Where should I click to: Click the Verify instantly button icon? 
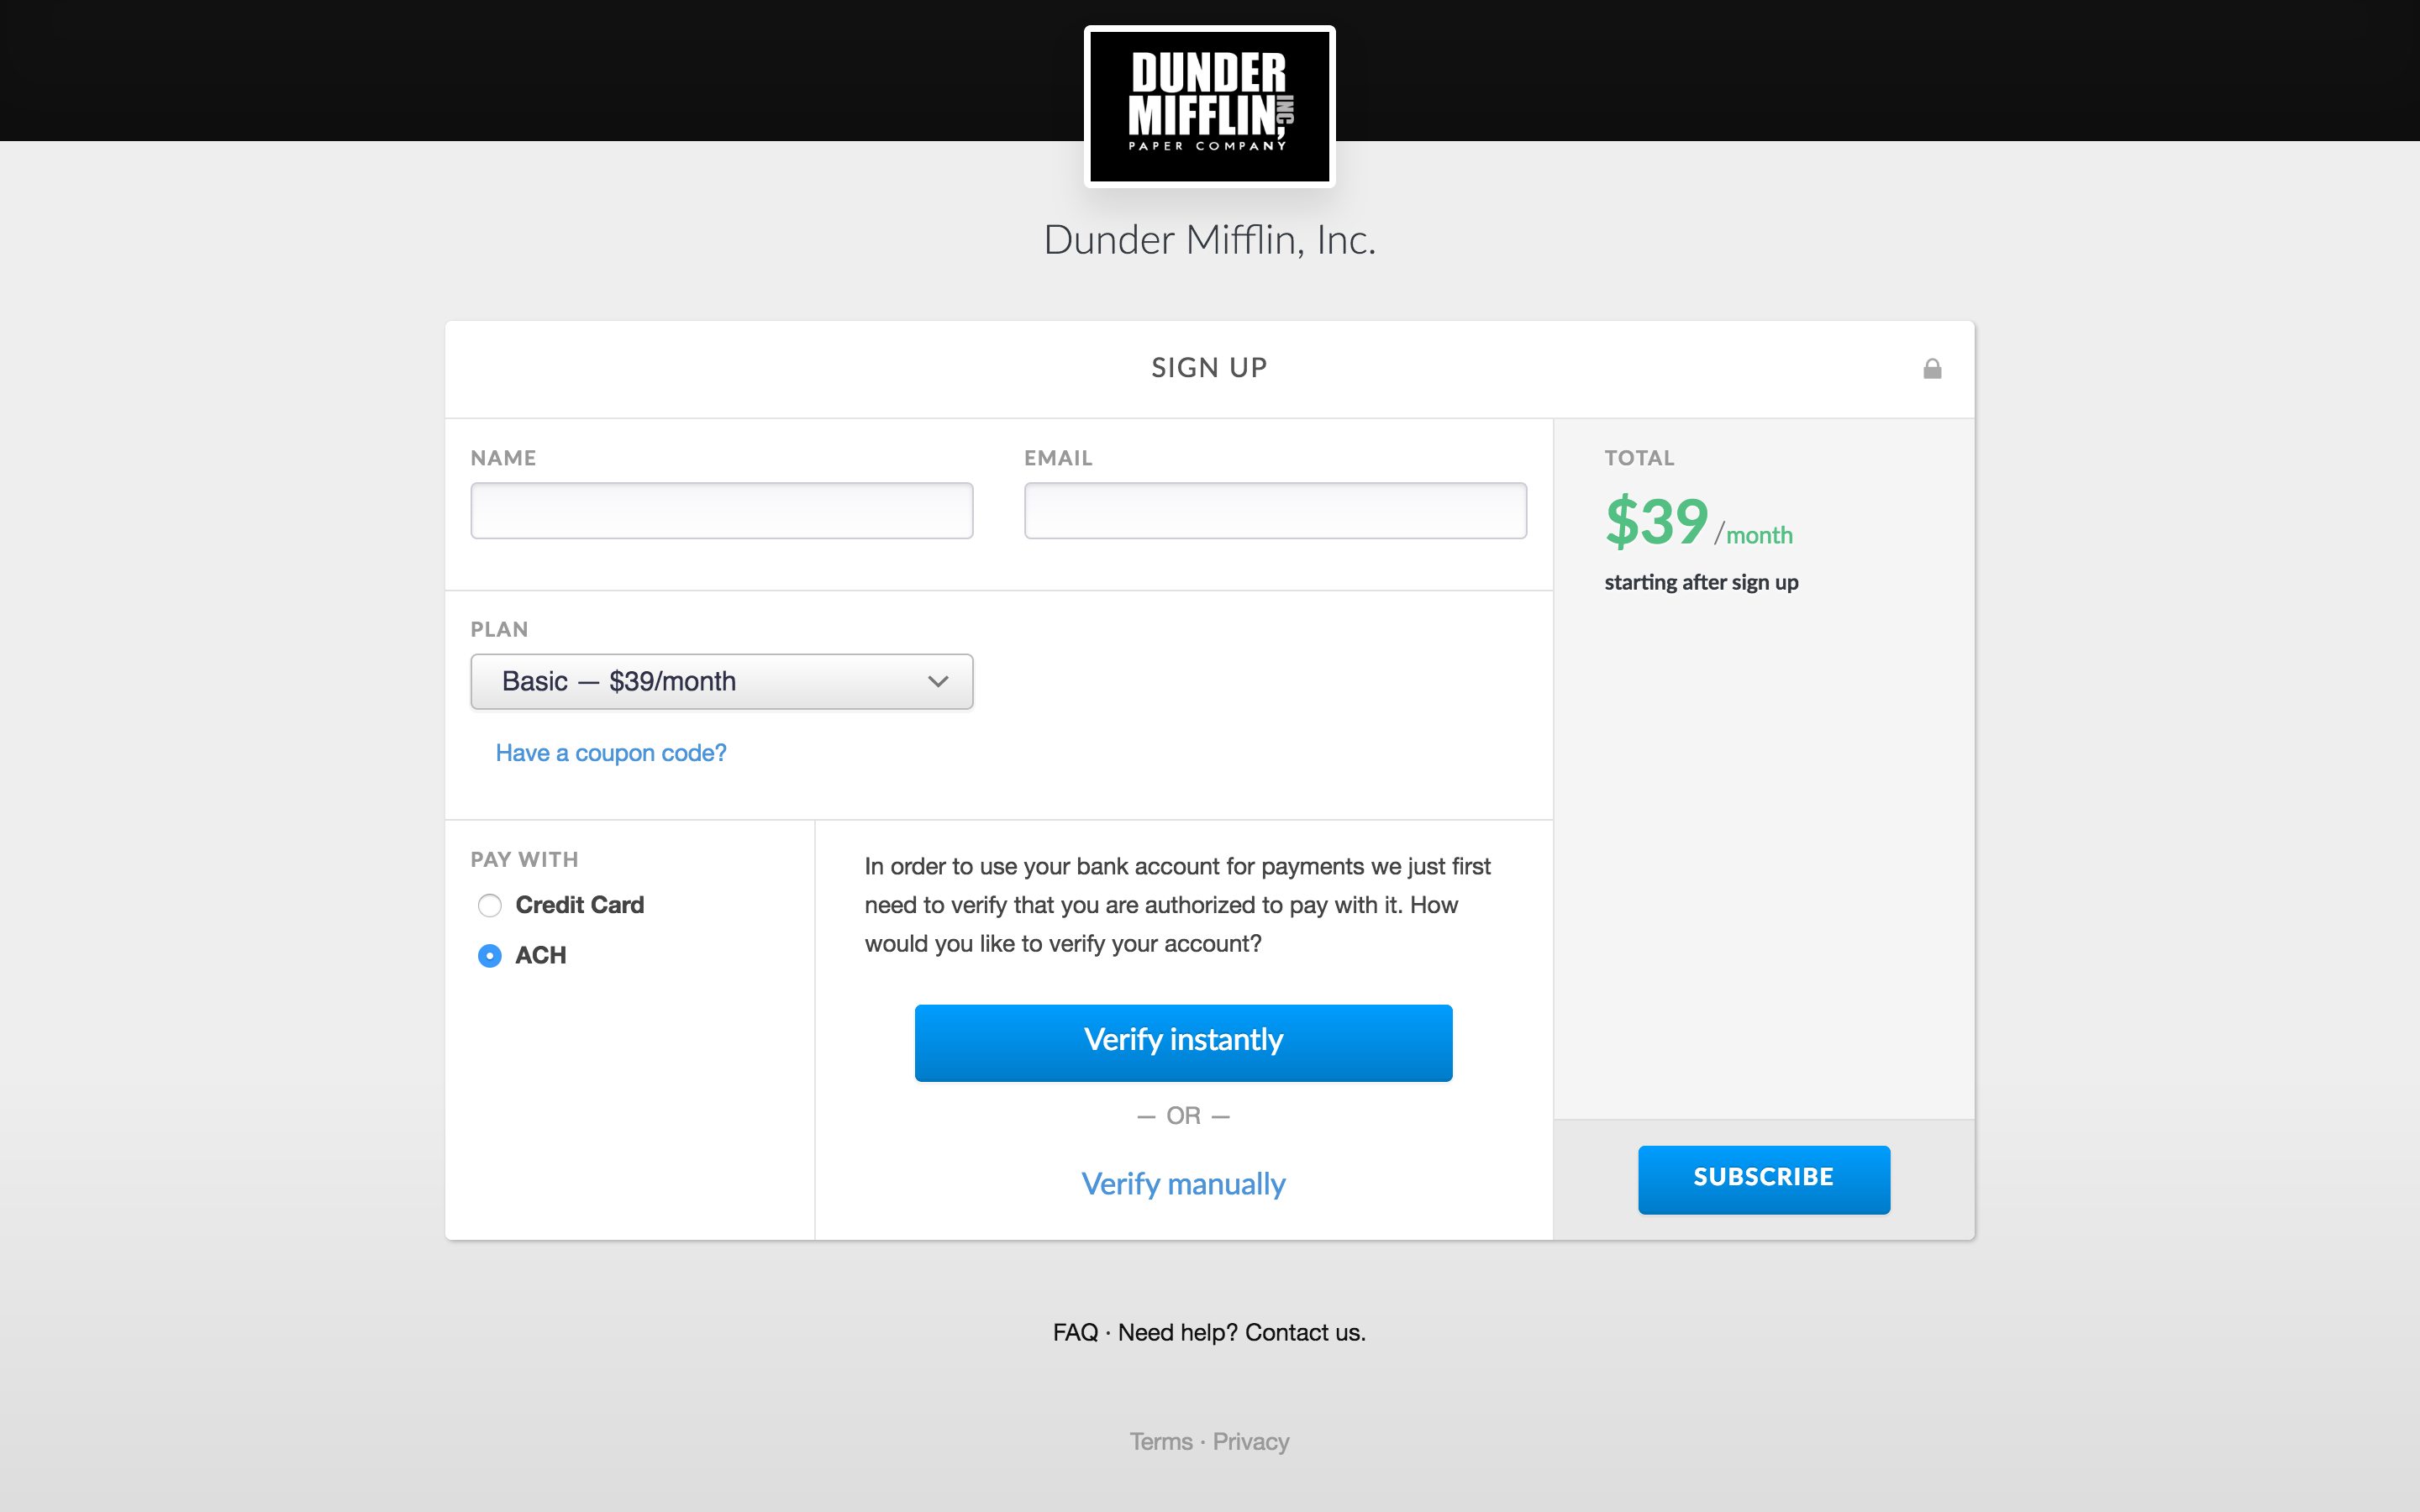(1183, 1042)
